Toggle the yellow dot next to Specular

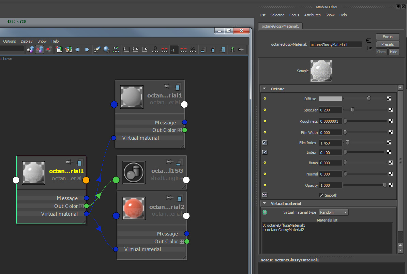pyautogui.click(x=265, y=110)
